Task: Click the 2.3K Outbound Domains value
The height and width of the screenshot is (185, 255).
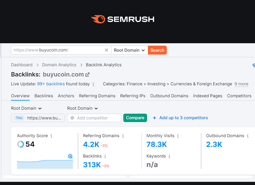Action: click(x=214, y=144)
